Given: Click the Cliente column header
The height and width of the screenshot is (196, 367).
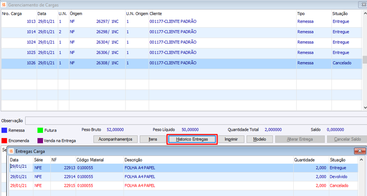Looking at the screenshot, I should (x=155, y=14).
